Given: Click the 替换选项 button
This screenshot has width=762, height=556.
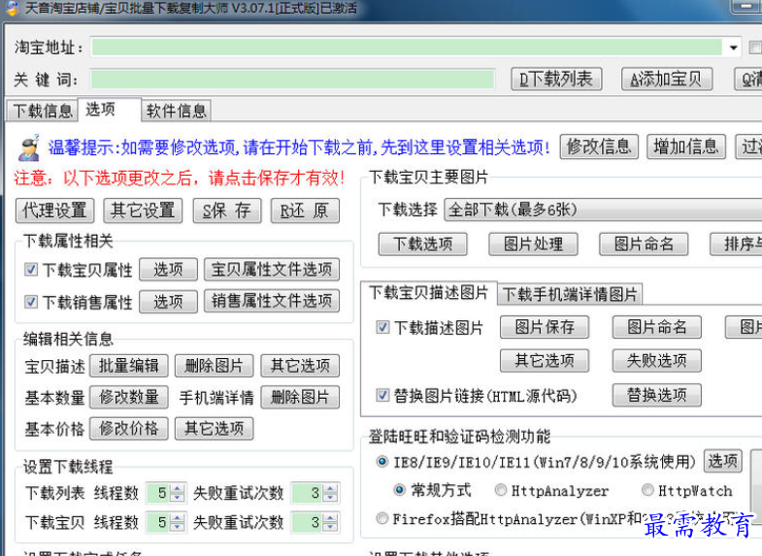Looking at the screenshot, I should (656, 395).
